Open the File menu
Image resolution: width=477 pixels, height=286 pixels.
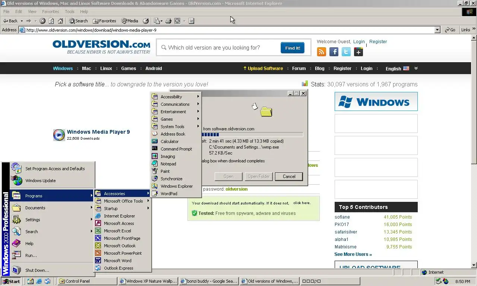point(6,12)
